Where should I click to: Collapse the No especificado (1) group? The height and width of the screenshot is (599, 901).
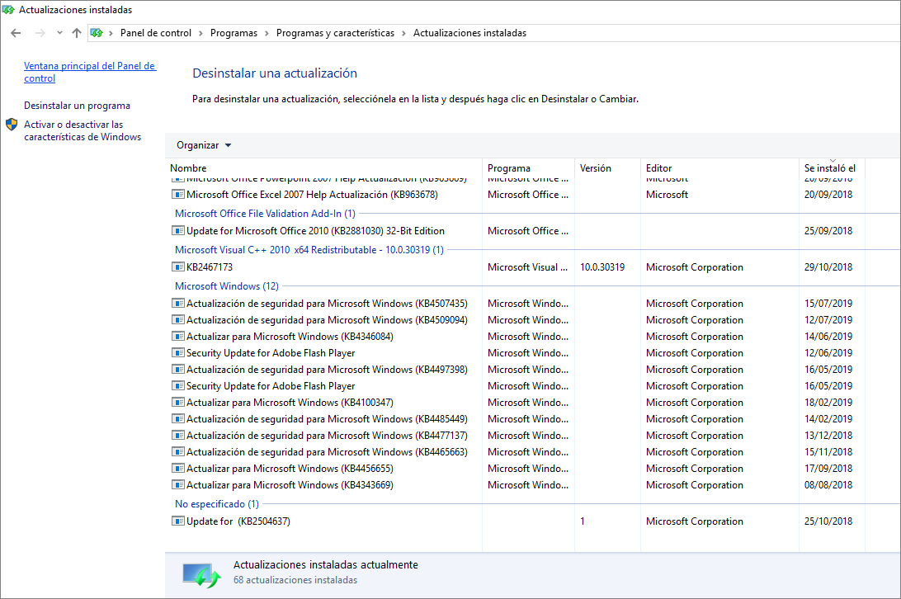pos(217,503)
